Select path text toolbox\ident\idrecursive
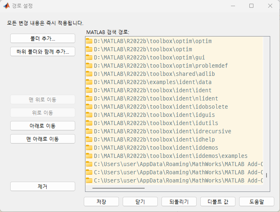 (163, 131)
